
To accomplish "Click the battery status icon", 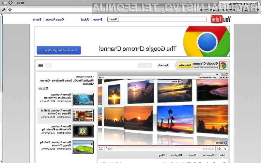I will tap(5, 3).
